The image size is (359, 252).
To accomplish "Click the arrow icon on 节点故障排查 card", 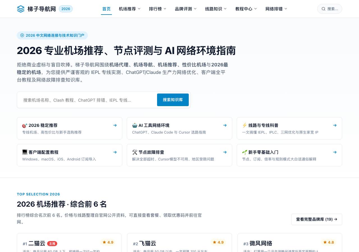I will coord(225,152).
